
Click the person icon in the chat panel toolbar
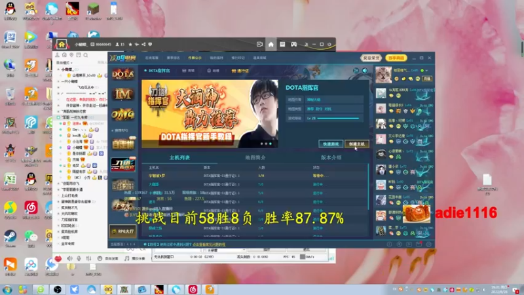(x=57, y=55)
